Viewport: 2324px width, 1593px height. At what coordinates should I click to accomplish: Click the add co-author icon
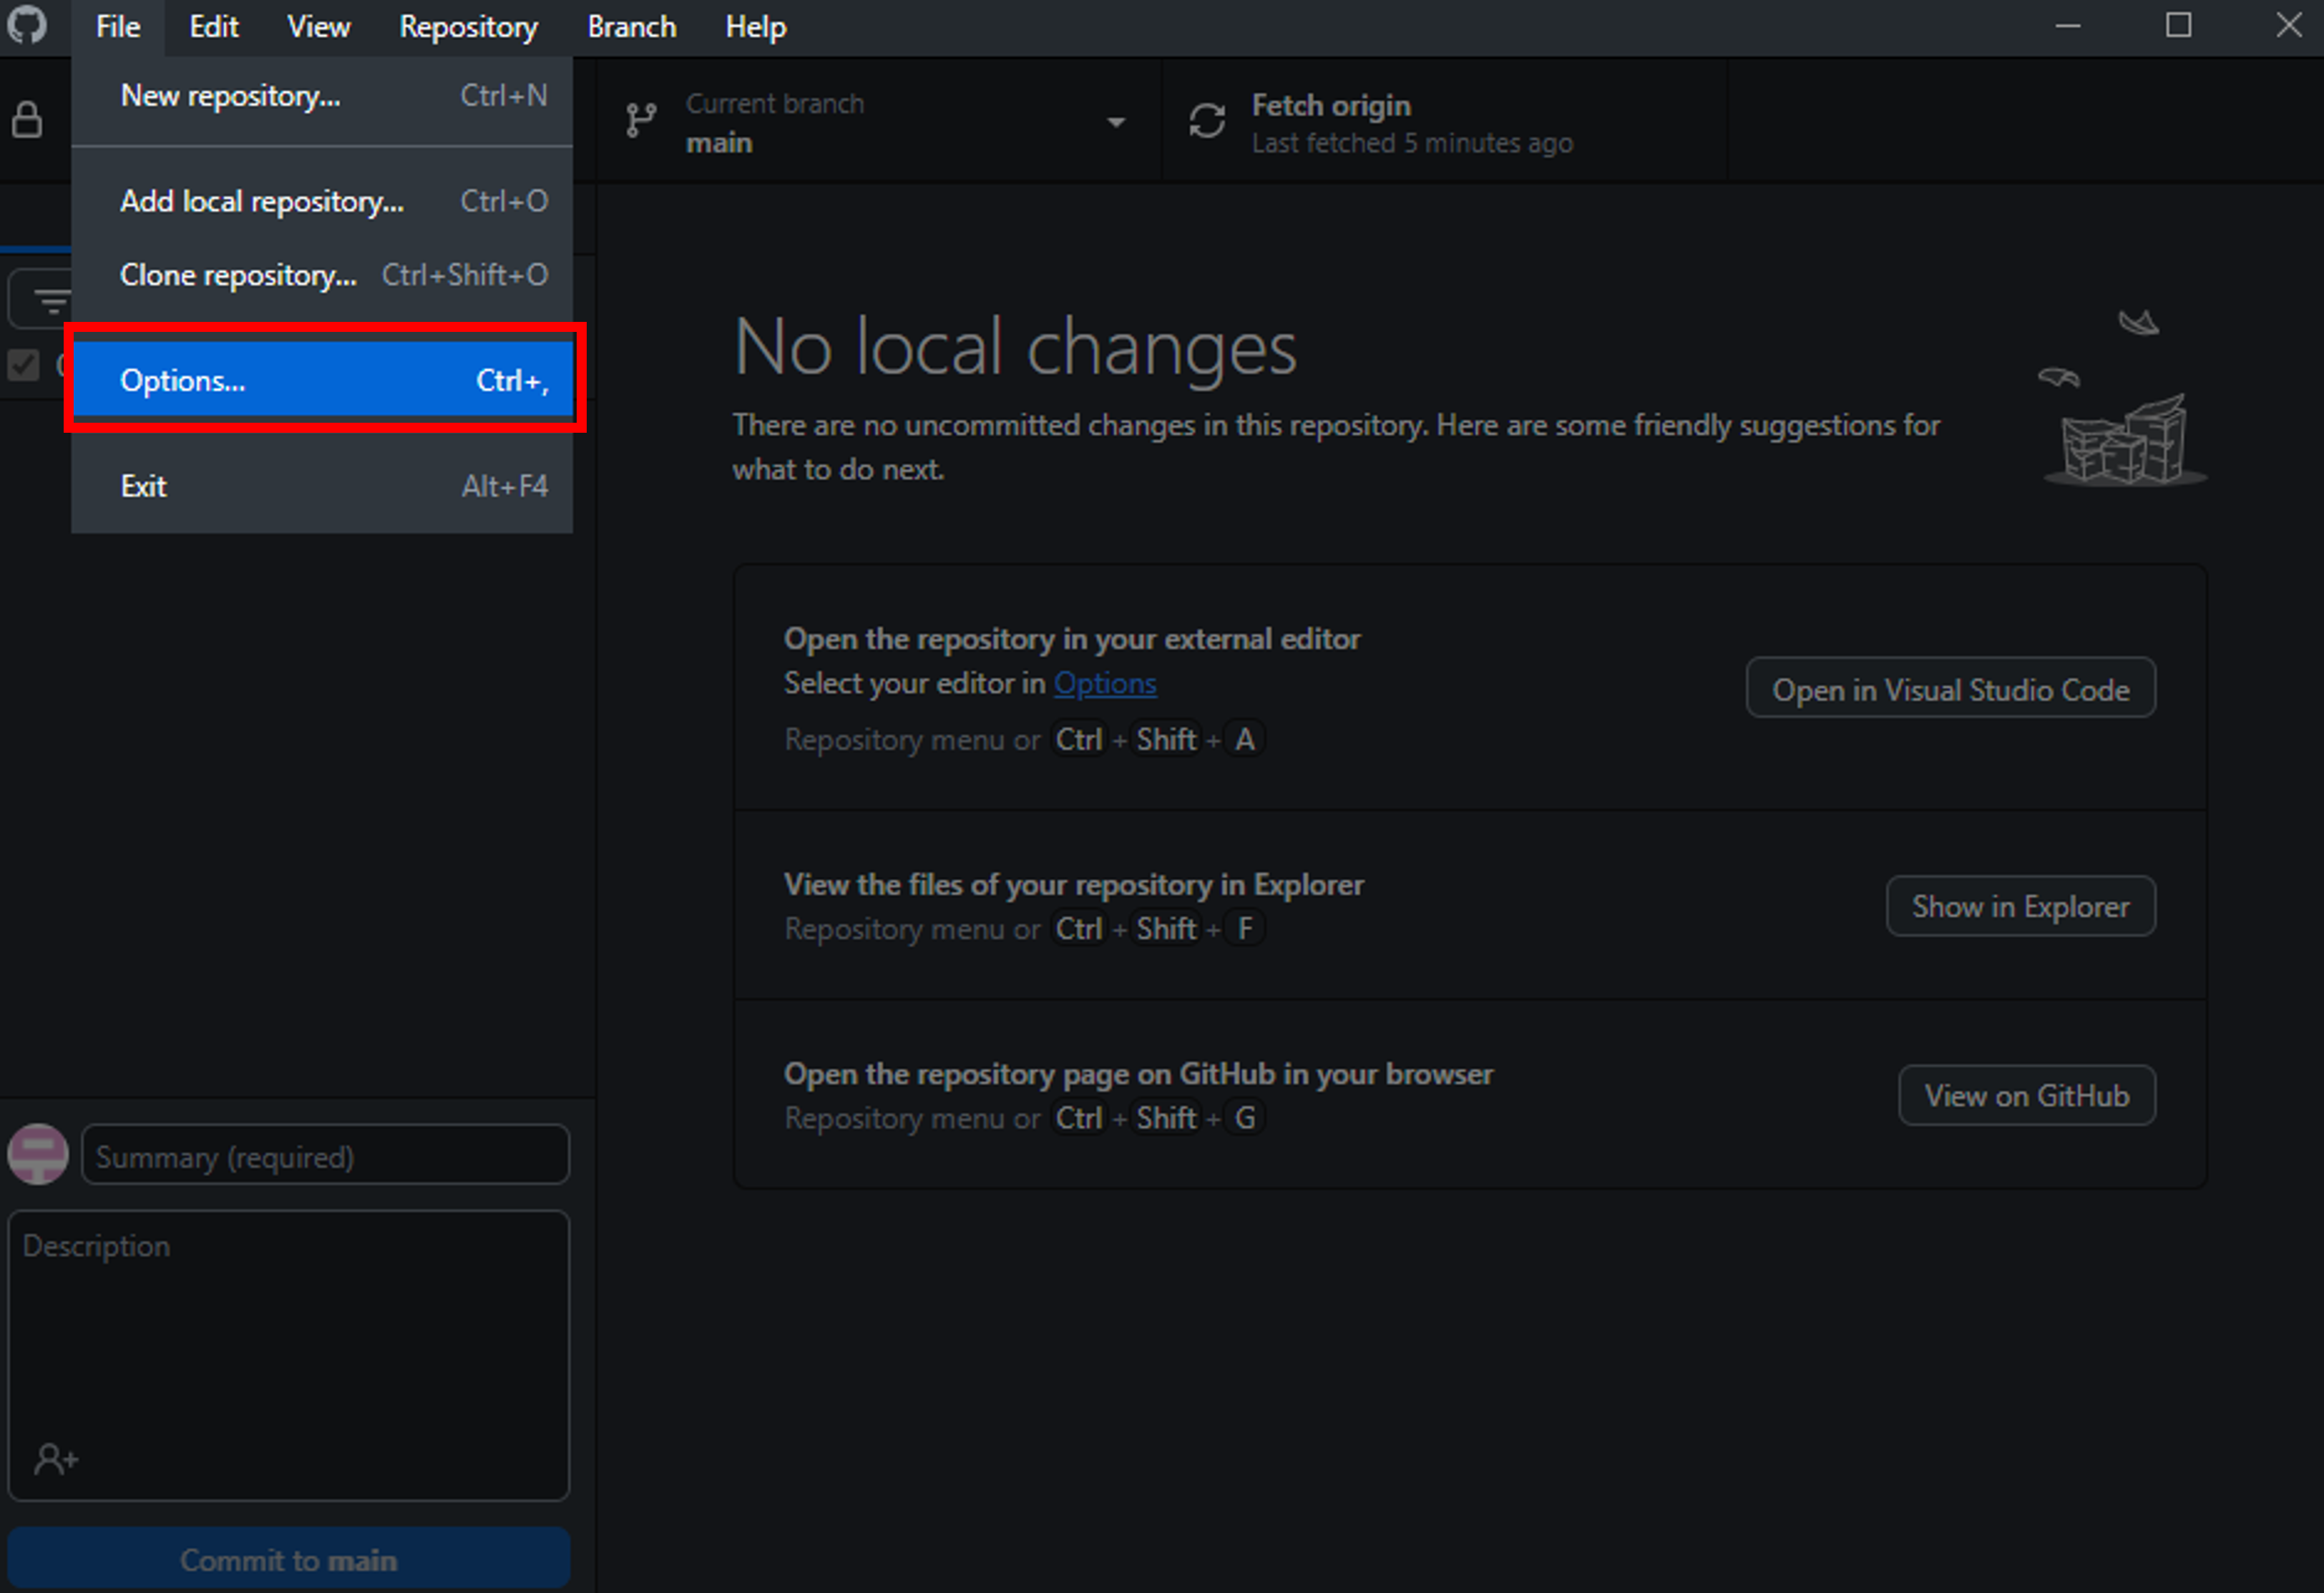55,1458
